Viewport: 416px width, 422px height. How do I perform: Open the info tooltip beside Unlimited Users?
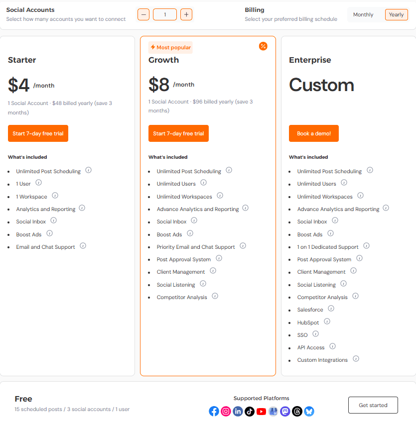click(x=203, y=183)
